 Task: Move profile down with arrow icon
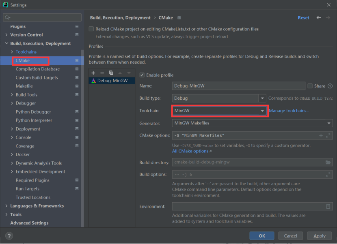[x=129, y=73]
